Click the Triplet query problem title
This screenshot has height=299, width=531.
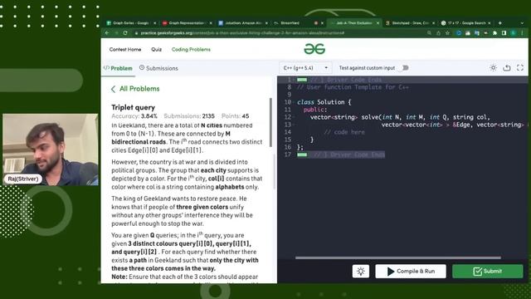click(133, 107)
